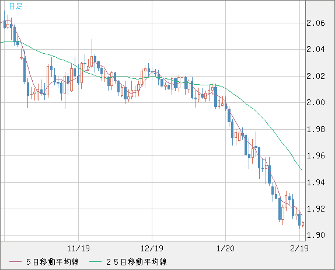The height and width of the screenshot is (270, 335).
Task: Select the 2.06 price axis label
Action: click(316, 23)
